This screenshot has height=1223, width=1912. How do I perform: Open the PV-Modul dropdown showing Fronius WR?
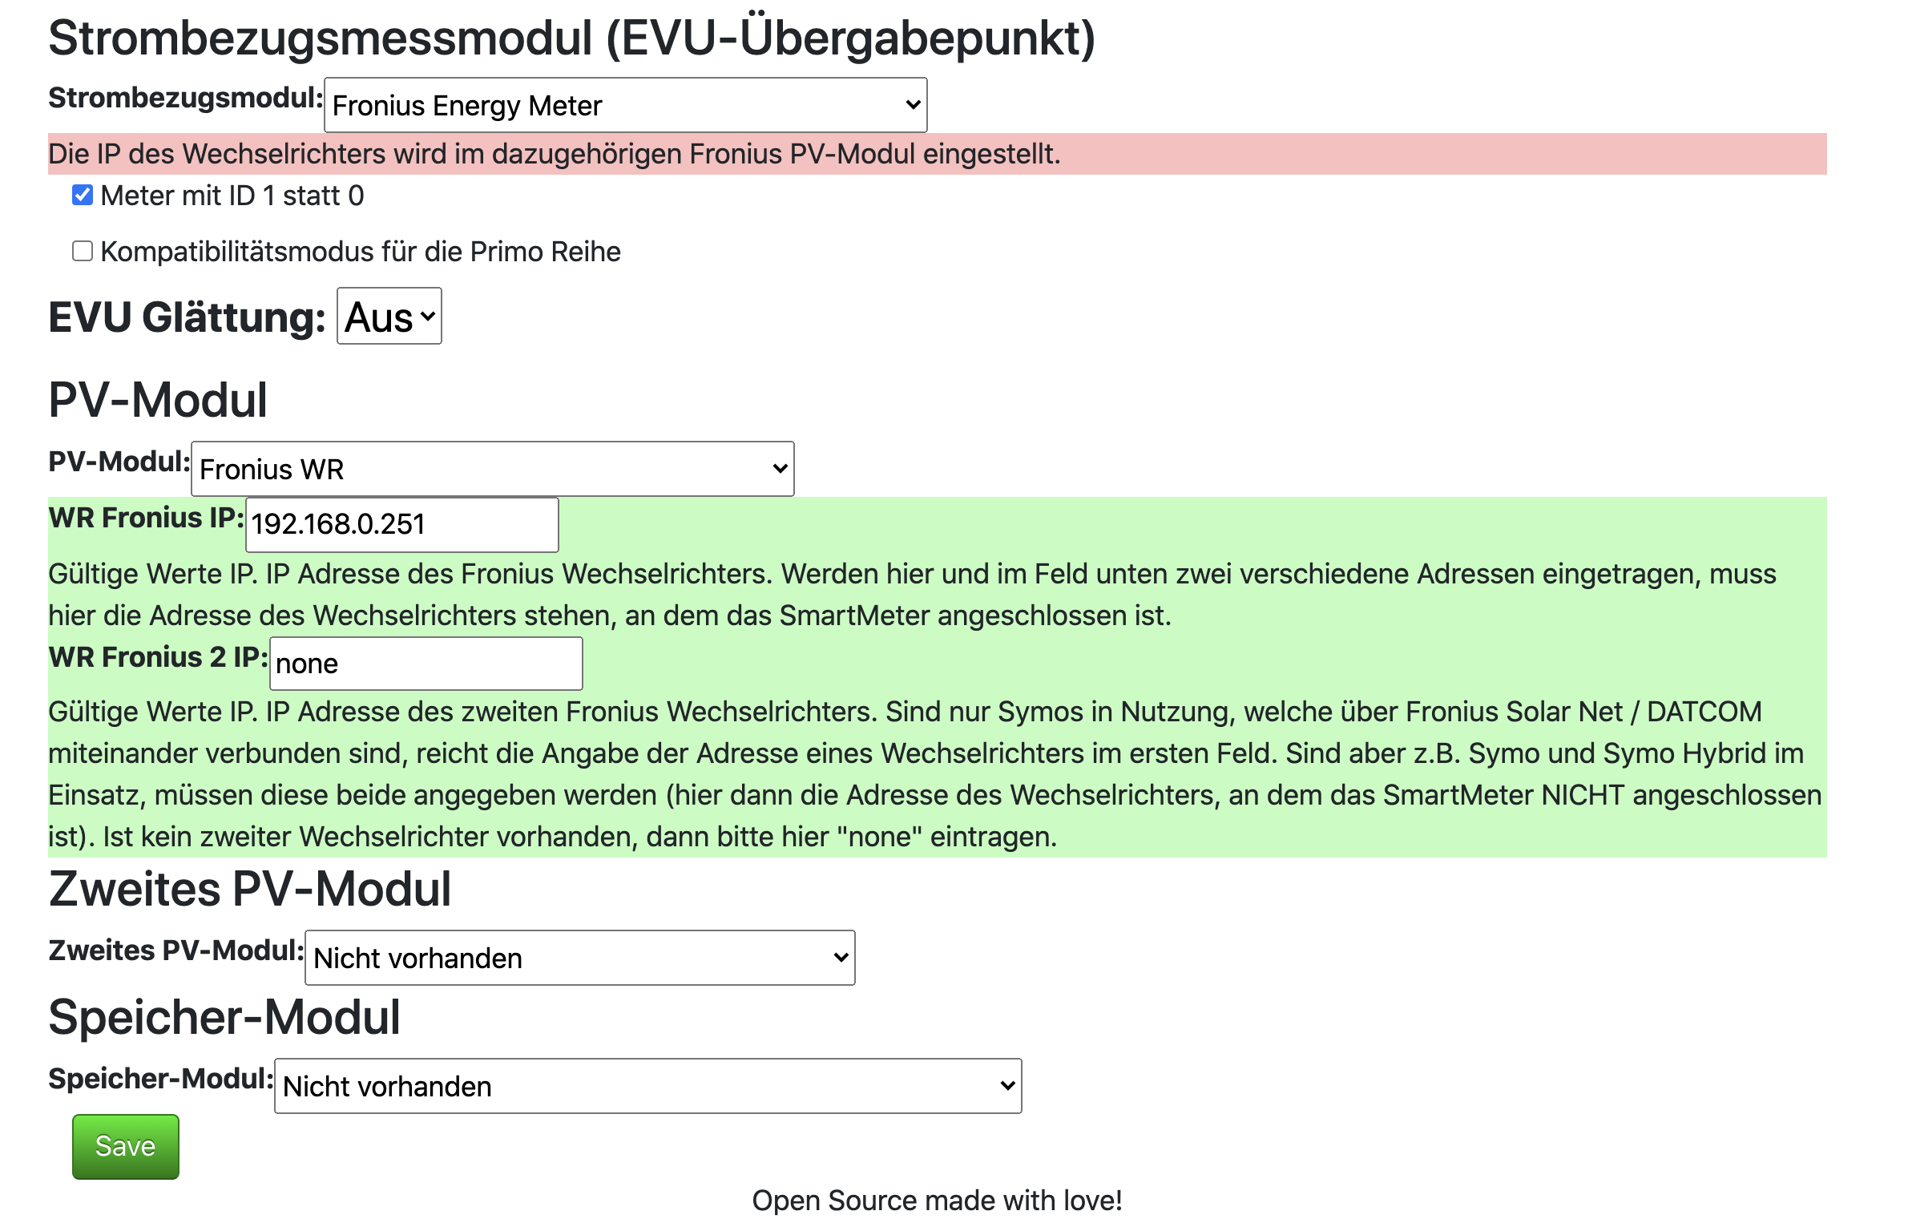492,469
